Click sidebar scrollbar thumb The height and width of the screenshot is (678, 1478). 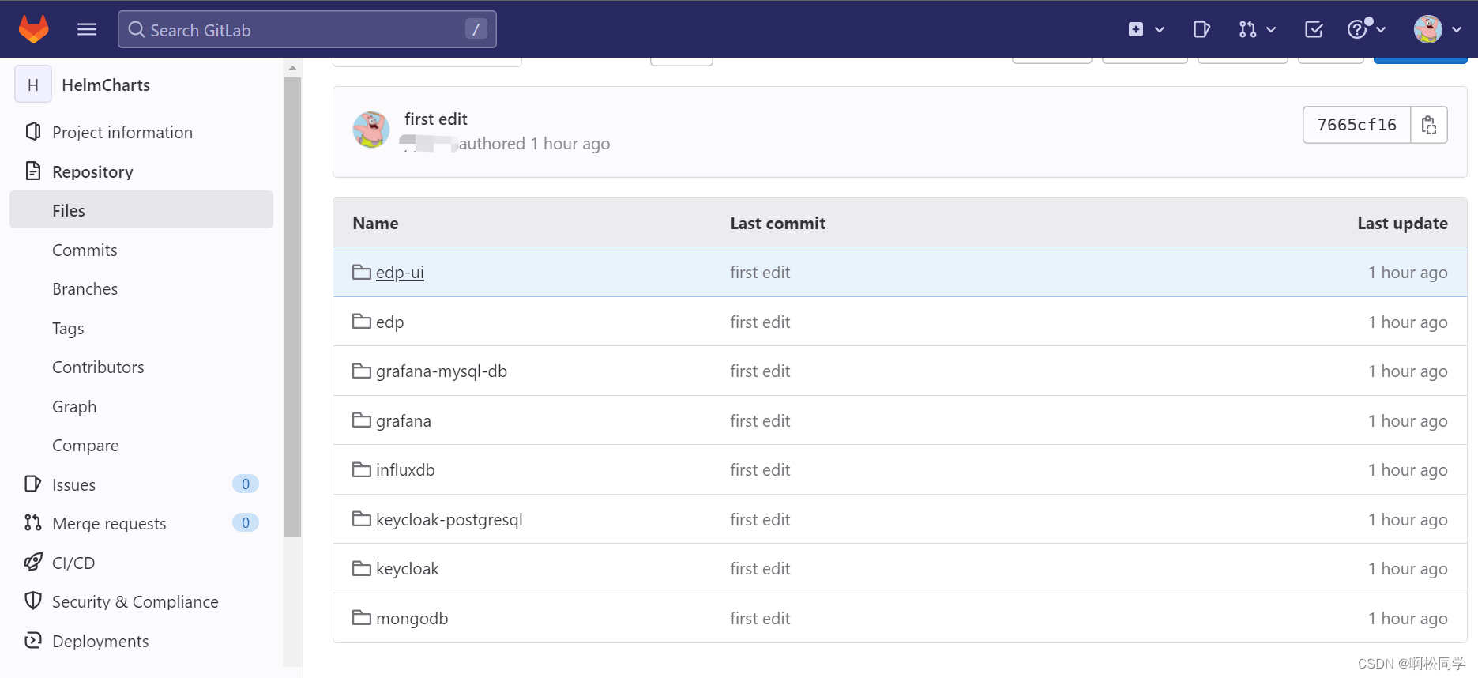(x=292, y=307)
